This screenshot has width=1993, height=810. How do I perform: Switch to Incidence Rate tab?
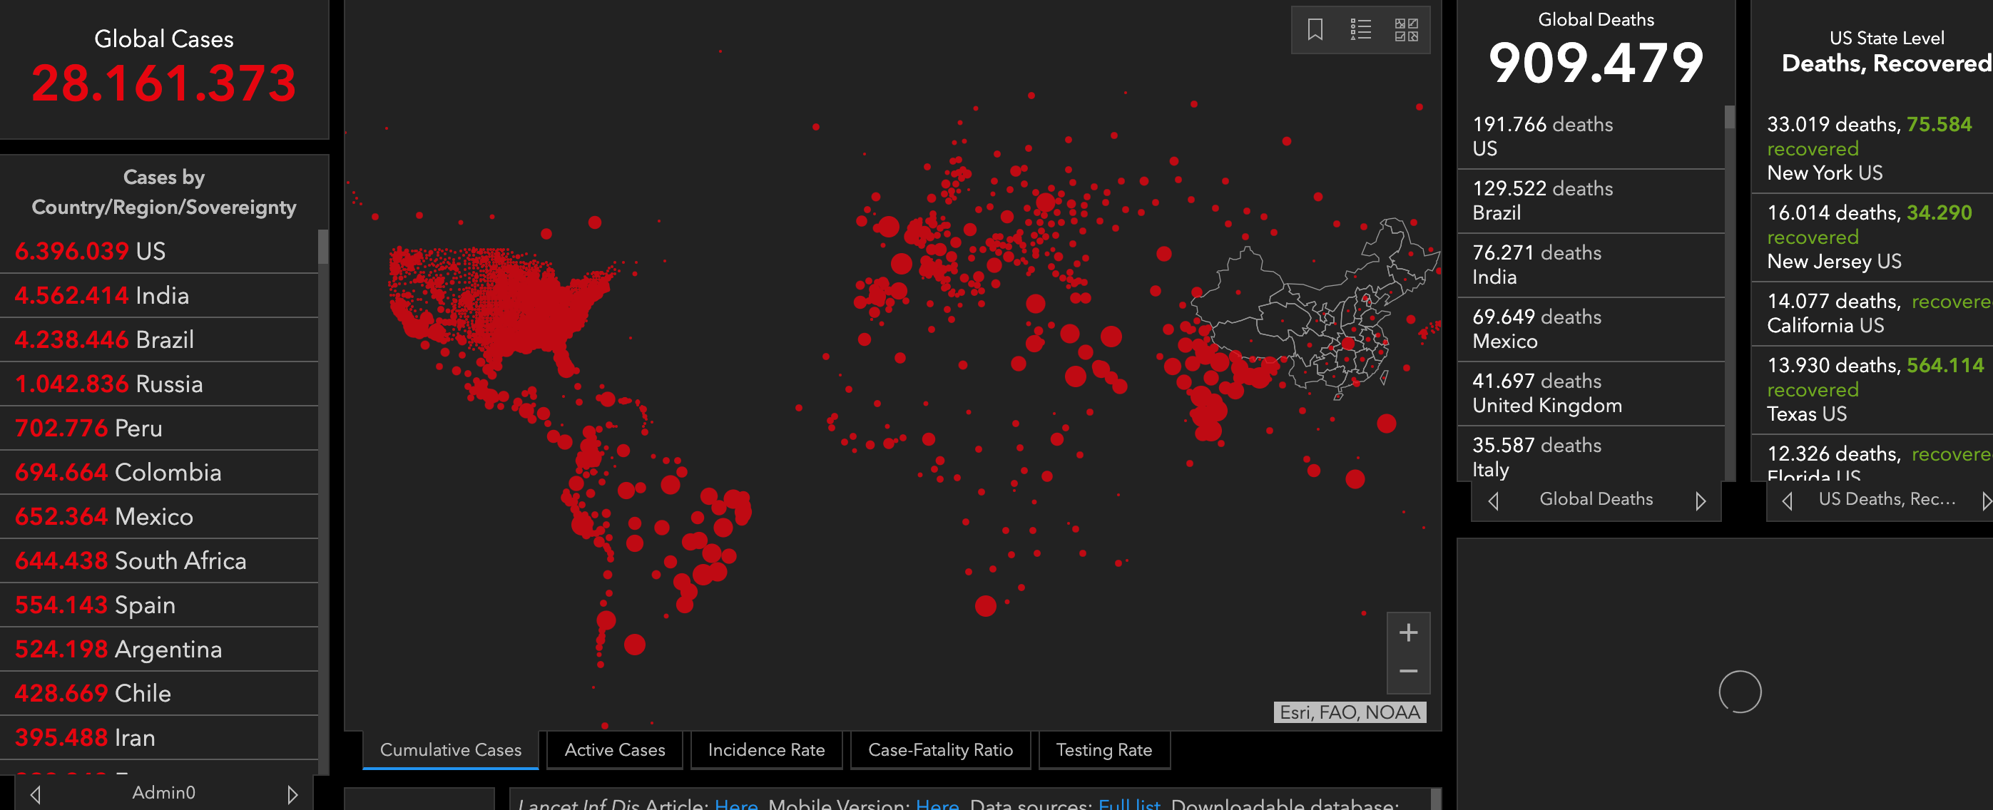click(x=766, y=749)
